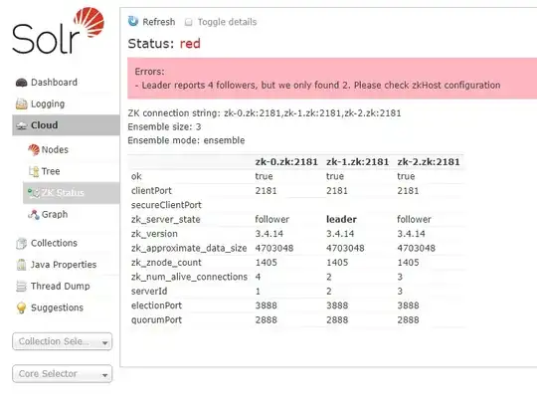
Task: Click the Solr logo
Action: click(59, 31)
